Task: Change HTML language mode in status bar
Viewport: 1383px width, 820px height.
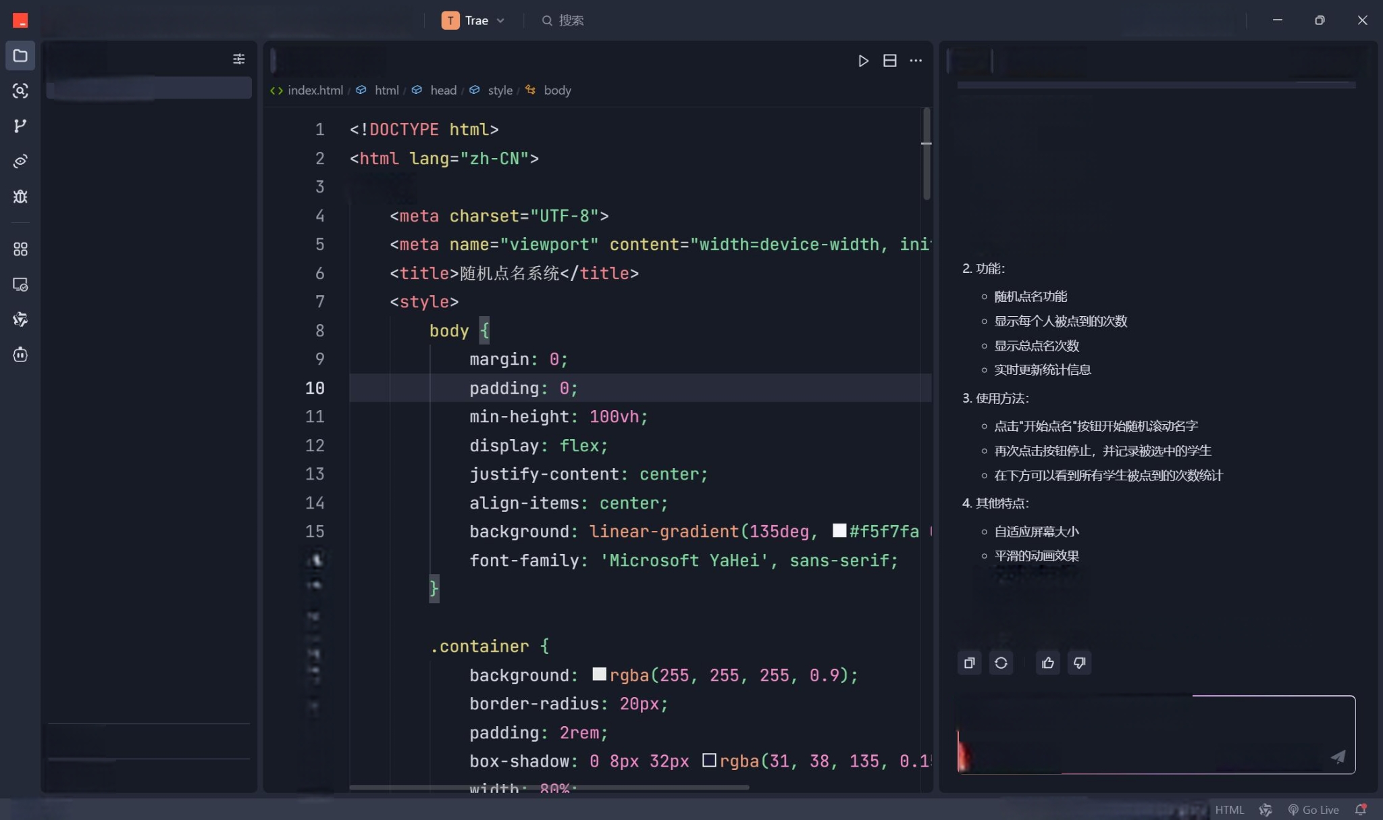Action: coord(1229,810)
